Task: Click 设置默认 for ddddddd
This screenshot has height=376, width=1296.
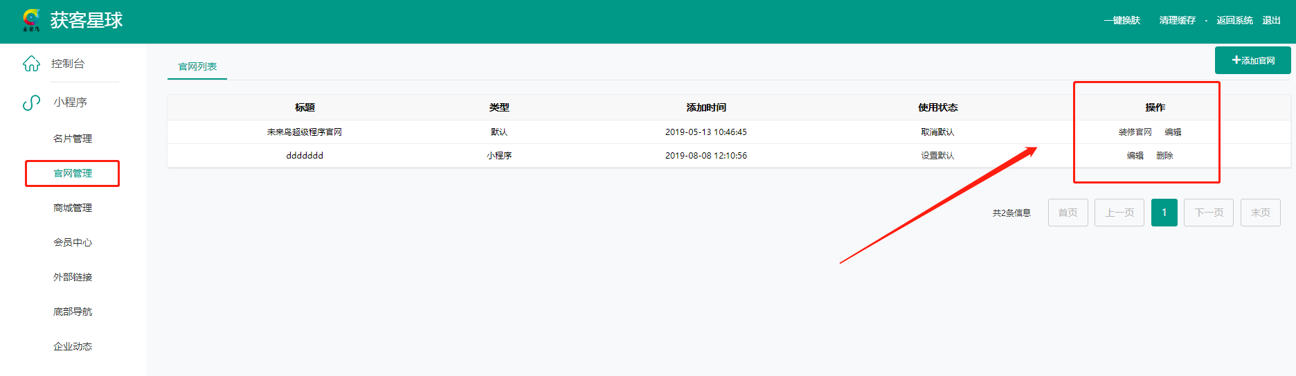Action: click(937, 155)
